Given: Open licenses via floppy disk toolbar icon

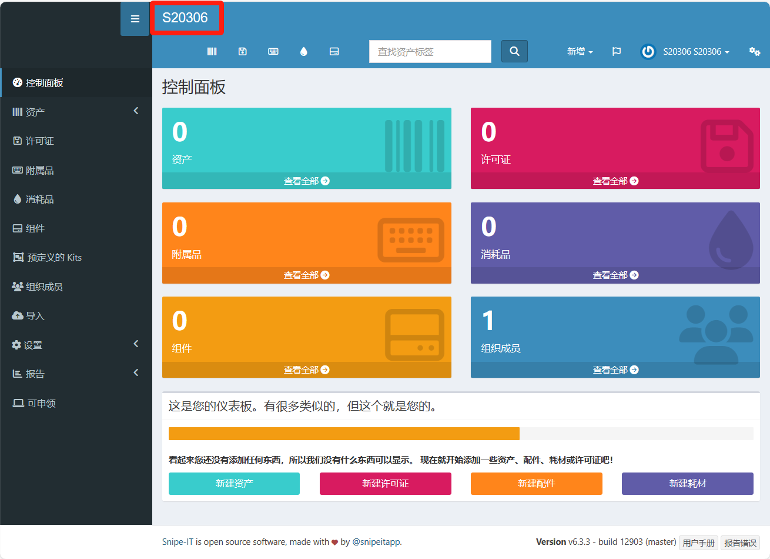Looking at the screenshot, I should (243, 52).
